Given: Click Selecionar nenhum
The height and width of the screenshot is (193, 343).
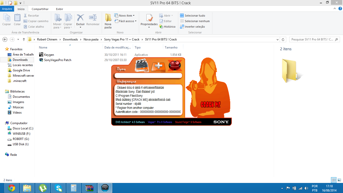Looking at the screenshot, I should [195, 21].
